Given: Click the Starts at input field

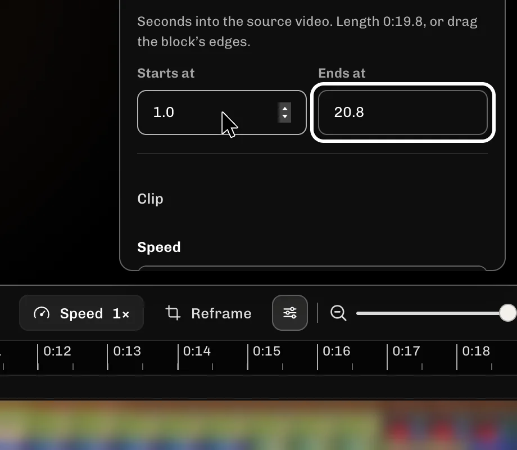Looking at the screenshot, I should 221,112.
